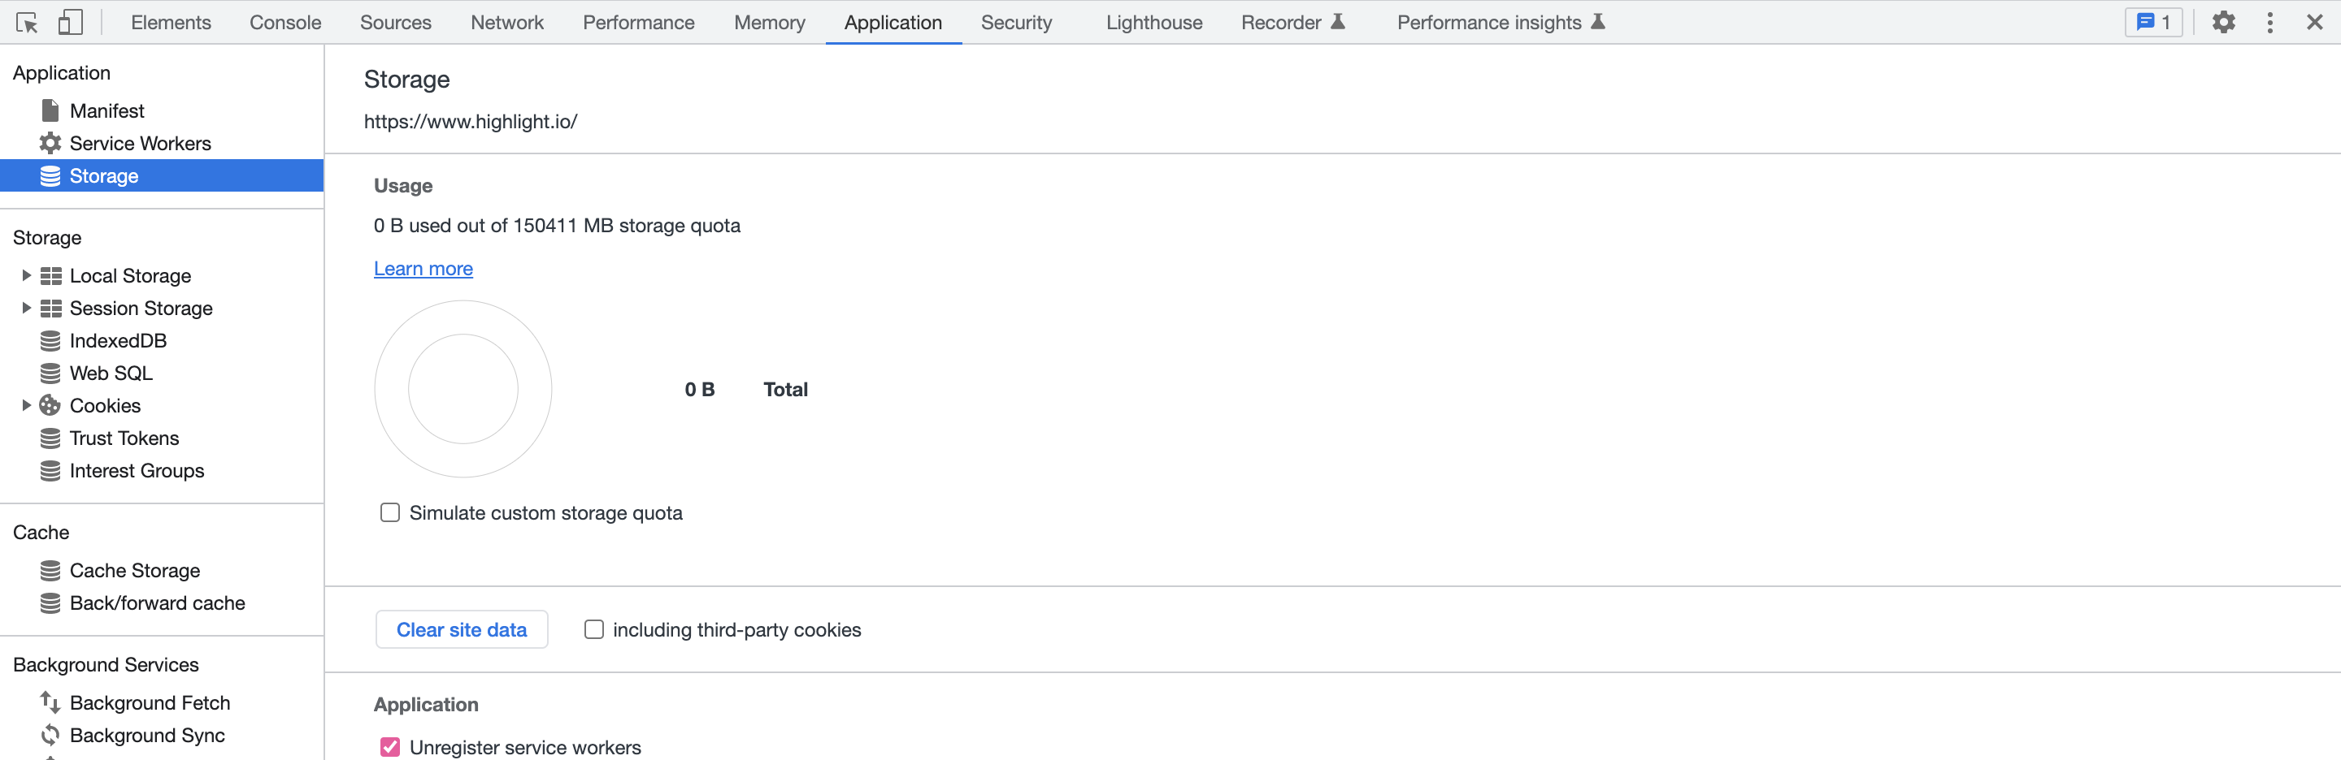Click the issues counter badge
2341x760 pixels.
click(2153, 23)
